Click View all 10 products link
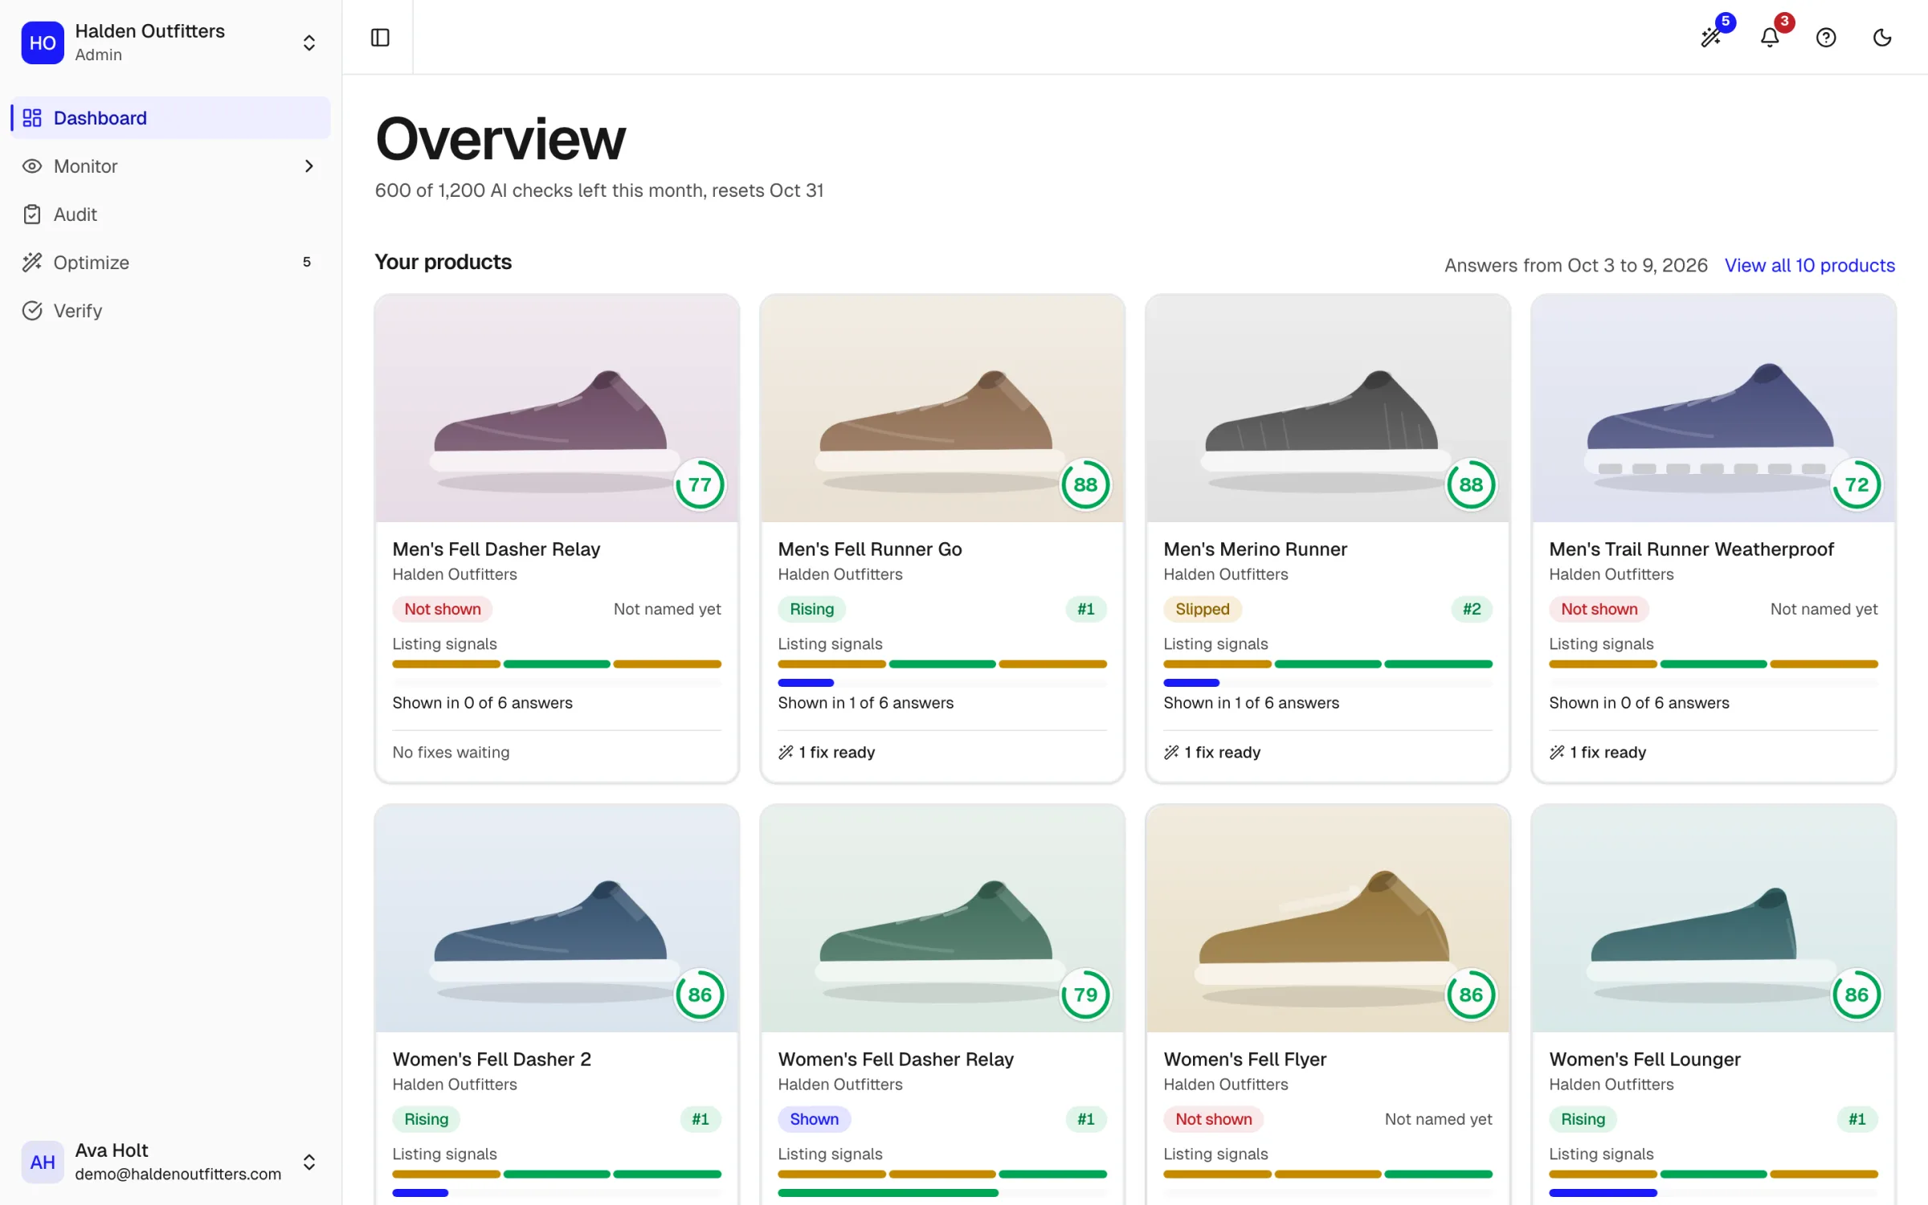This screenshot has height=1205, width=1928. [1809, 265]
